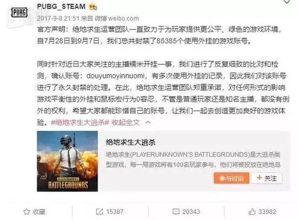Click the verified badge next to PUBG_STEAM
The width and height of the screenshot is (298, 220).
(93, 7)
